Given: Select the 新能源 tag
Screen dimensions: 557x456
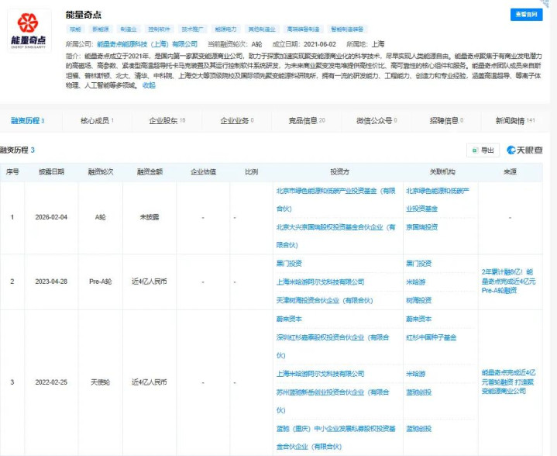Looking at the screenshot, I should point(101,29).
